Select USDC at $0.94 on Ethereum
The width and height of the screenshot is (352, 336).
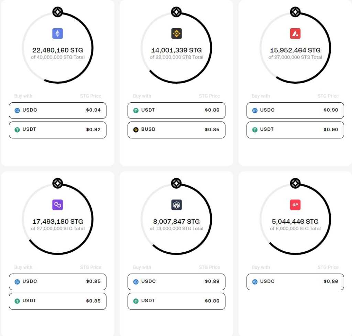click(x=57, y=111)
